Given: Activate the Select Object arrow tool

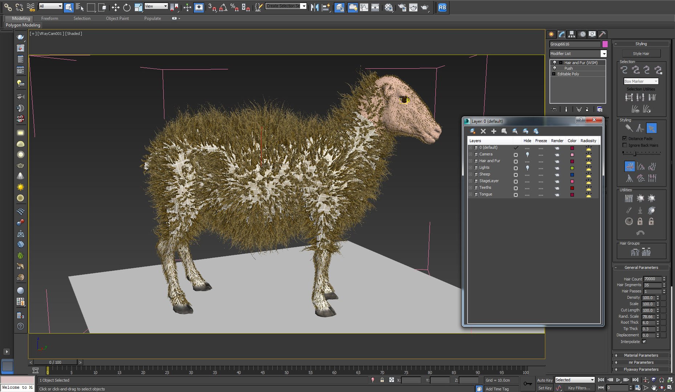Looking at the screenshot, I should (x=68, y=7).
